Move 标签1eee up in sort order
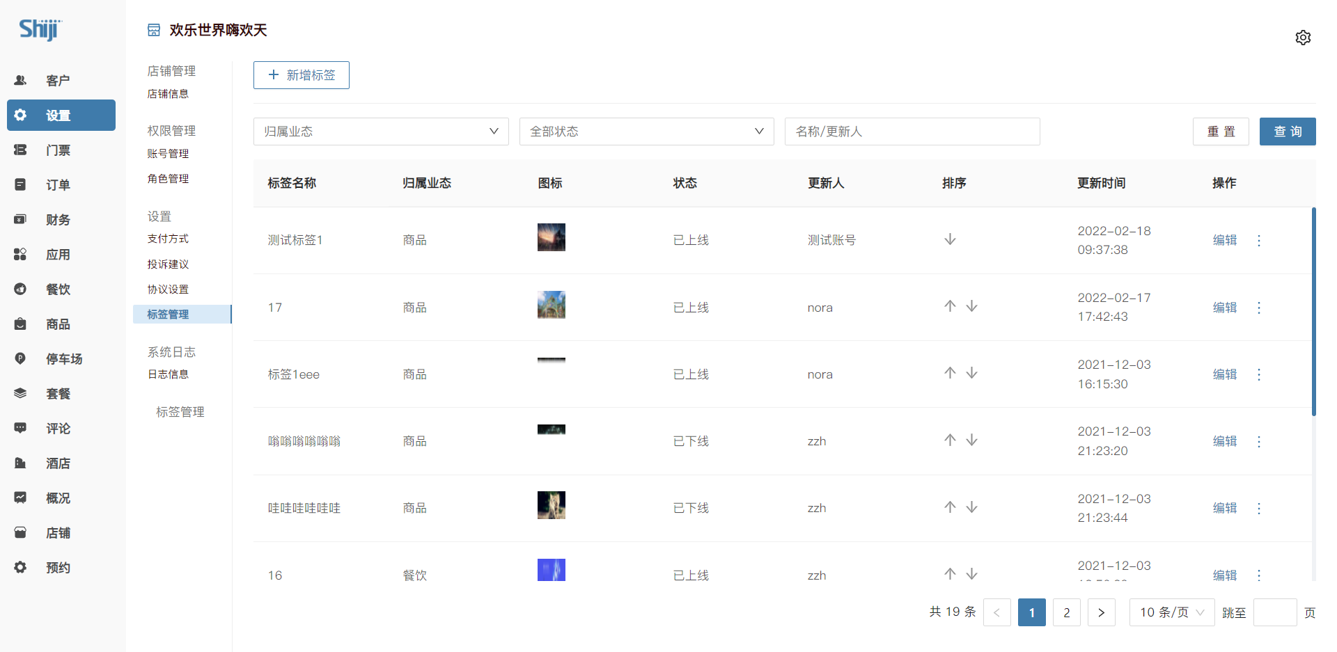Image resolution: width=1337 pixels, height=652 pixels. pos(950,373)
